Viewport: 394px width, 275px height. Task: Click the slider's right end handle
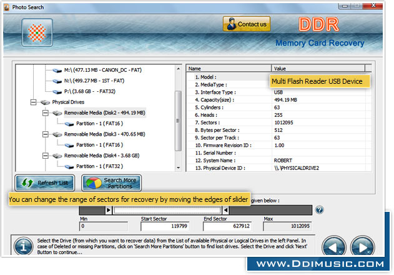[x=225, y=210]
